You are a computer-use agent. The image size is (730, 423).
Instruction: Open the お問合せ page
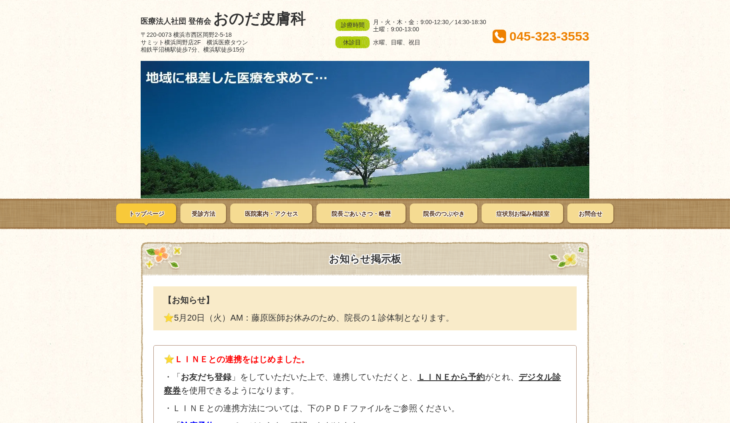tap(590, 214)
